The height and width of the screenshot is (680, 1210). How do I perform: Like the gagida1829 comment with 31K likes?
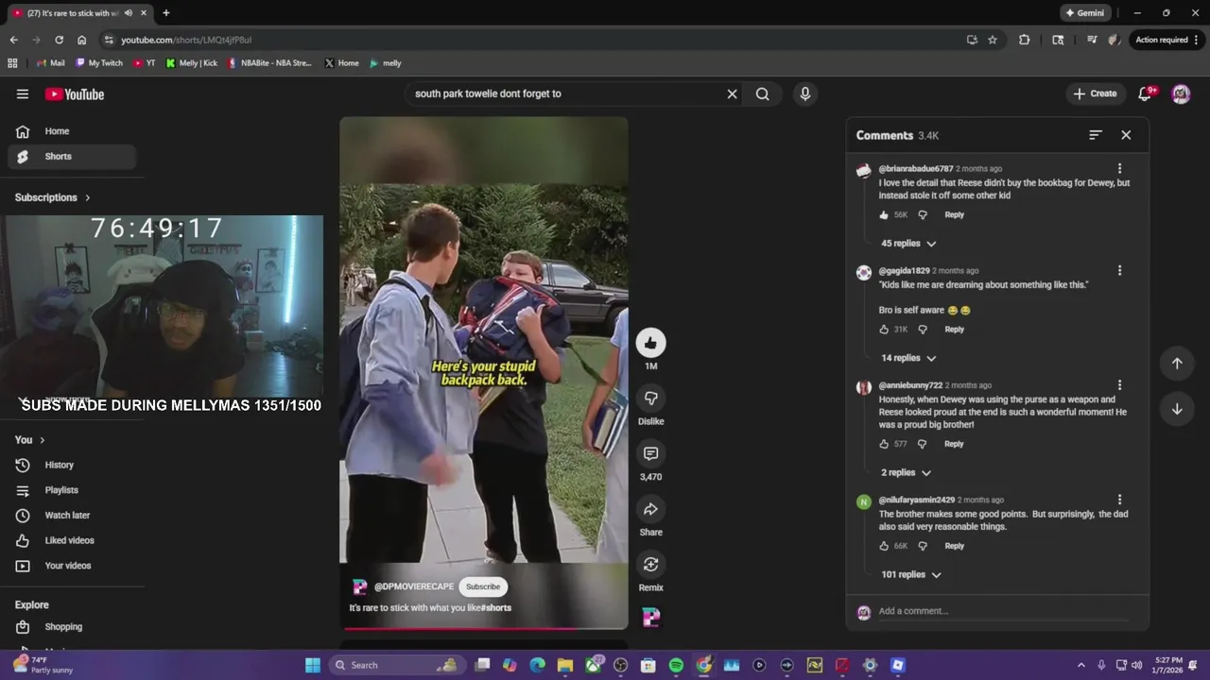pos(884,330)
